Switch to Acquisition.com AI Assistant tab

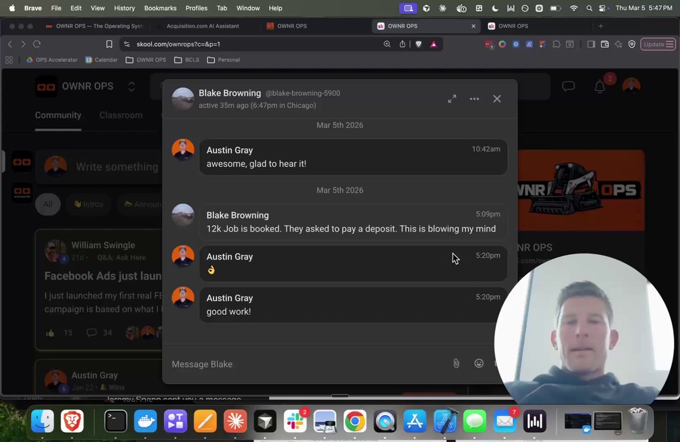[x=203, y=26]
